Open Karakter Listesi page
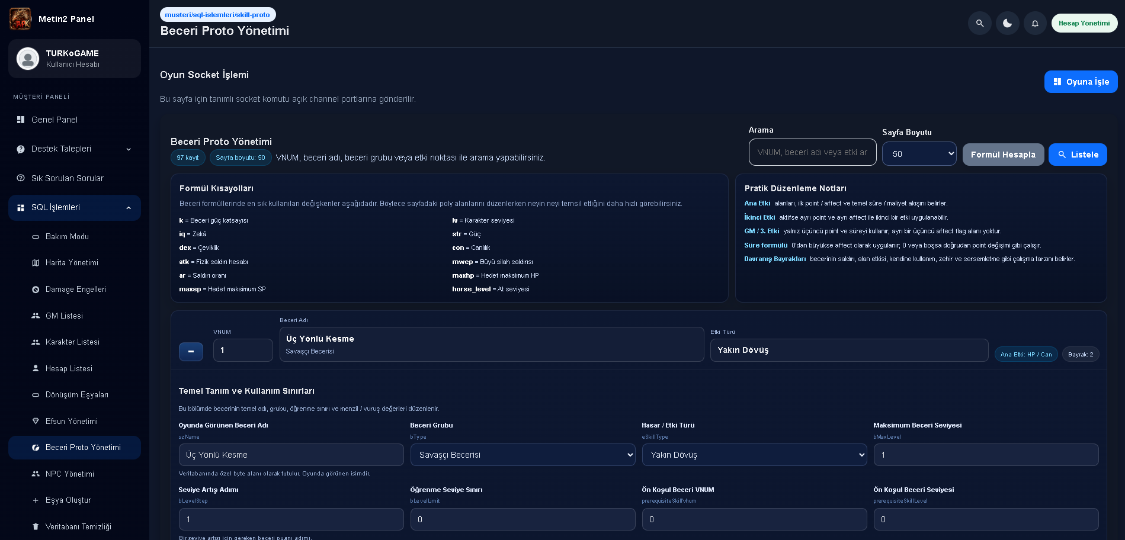1125x540 pixels. tap(75, 342)
